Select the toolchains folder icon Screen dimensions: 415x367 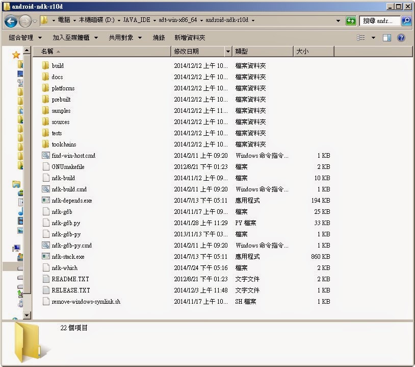[45, 144]
